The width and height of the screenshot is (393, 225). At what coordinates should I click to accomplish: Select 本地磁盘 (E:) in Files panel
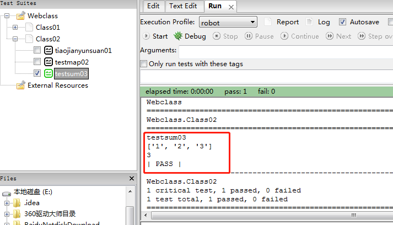[33, 192]
